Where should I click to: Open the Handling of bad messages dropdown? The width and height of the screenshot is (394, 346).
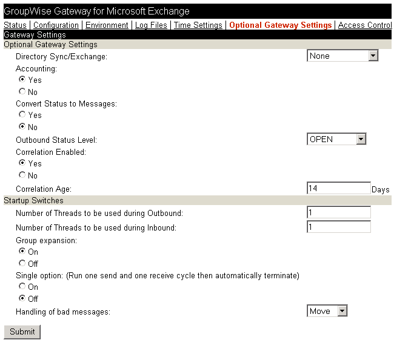(327, 311)
